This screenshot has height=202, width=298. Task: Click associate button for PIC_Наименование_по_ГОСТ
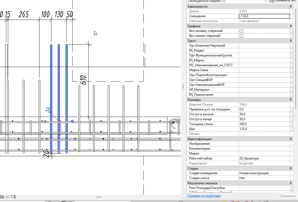pyautogui.click(x=292, y=65)
